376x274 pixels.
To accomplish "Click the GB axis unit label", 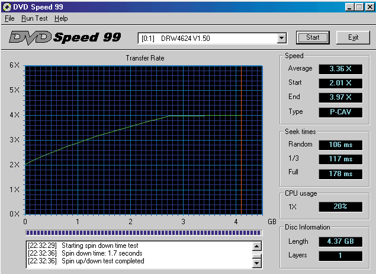I will point(272,222).
